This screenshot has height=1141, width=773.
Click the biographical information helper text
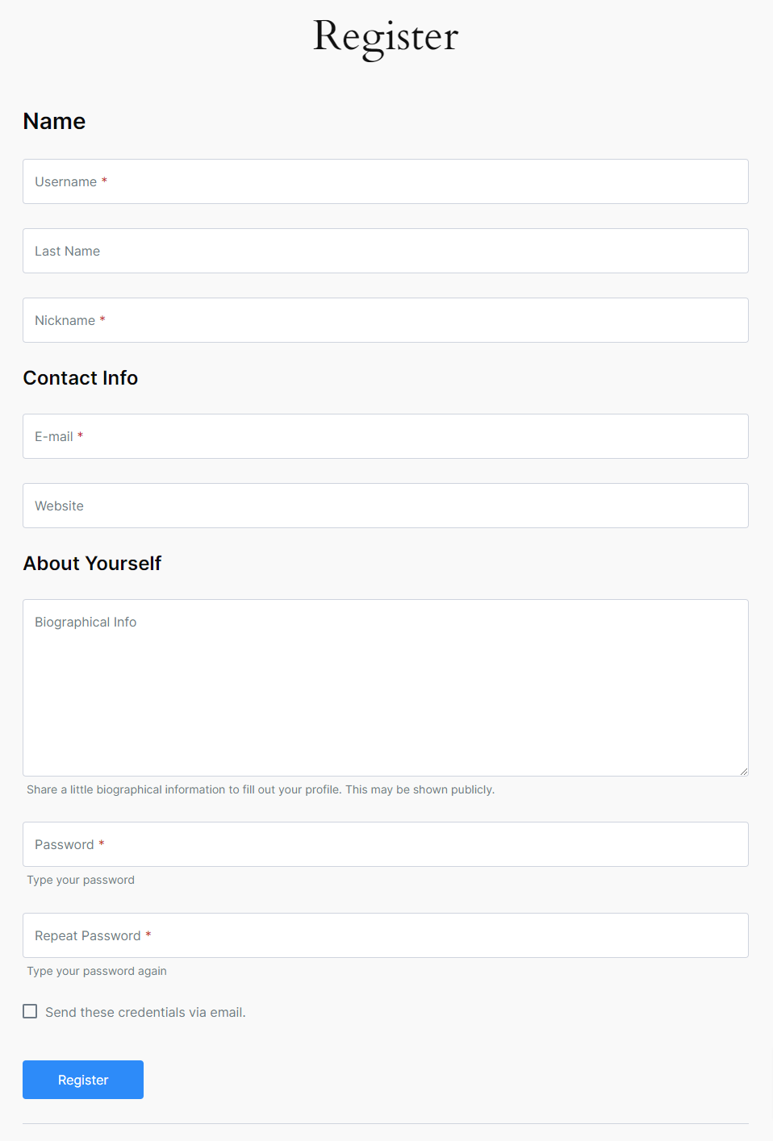260,789
